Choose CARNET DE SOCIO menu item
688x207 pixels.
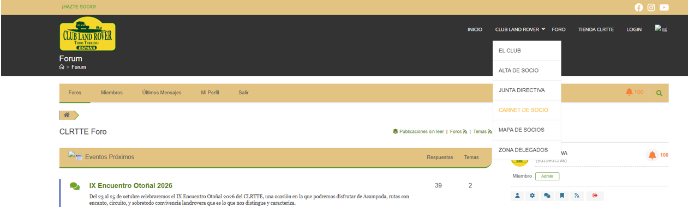[527, 110]
